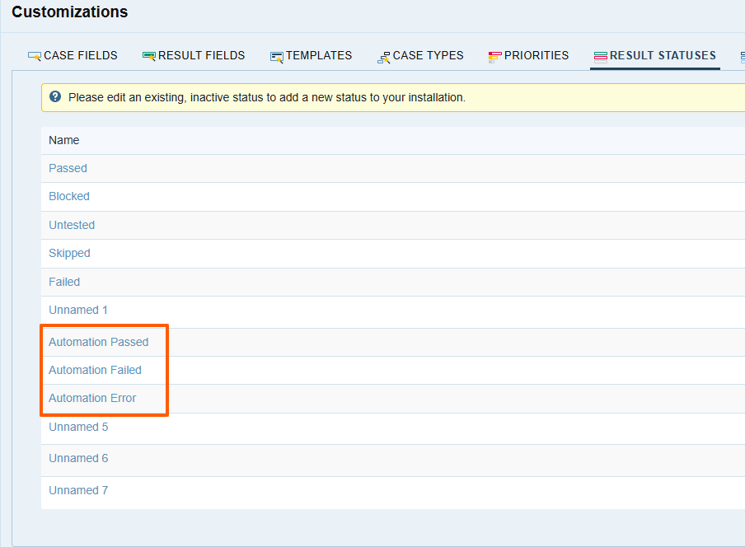Open the Unnamed 5 status
Viewport: 745px width, 547px height.
(x=78, y=427)
